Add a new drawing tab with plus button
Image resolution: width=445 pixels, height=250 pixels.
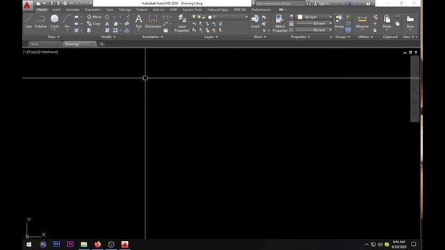click(102, 44)
